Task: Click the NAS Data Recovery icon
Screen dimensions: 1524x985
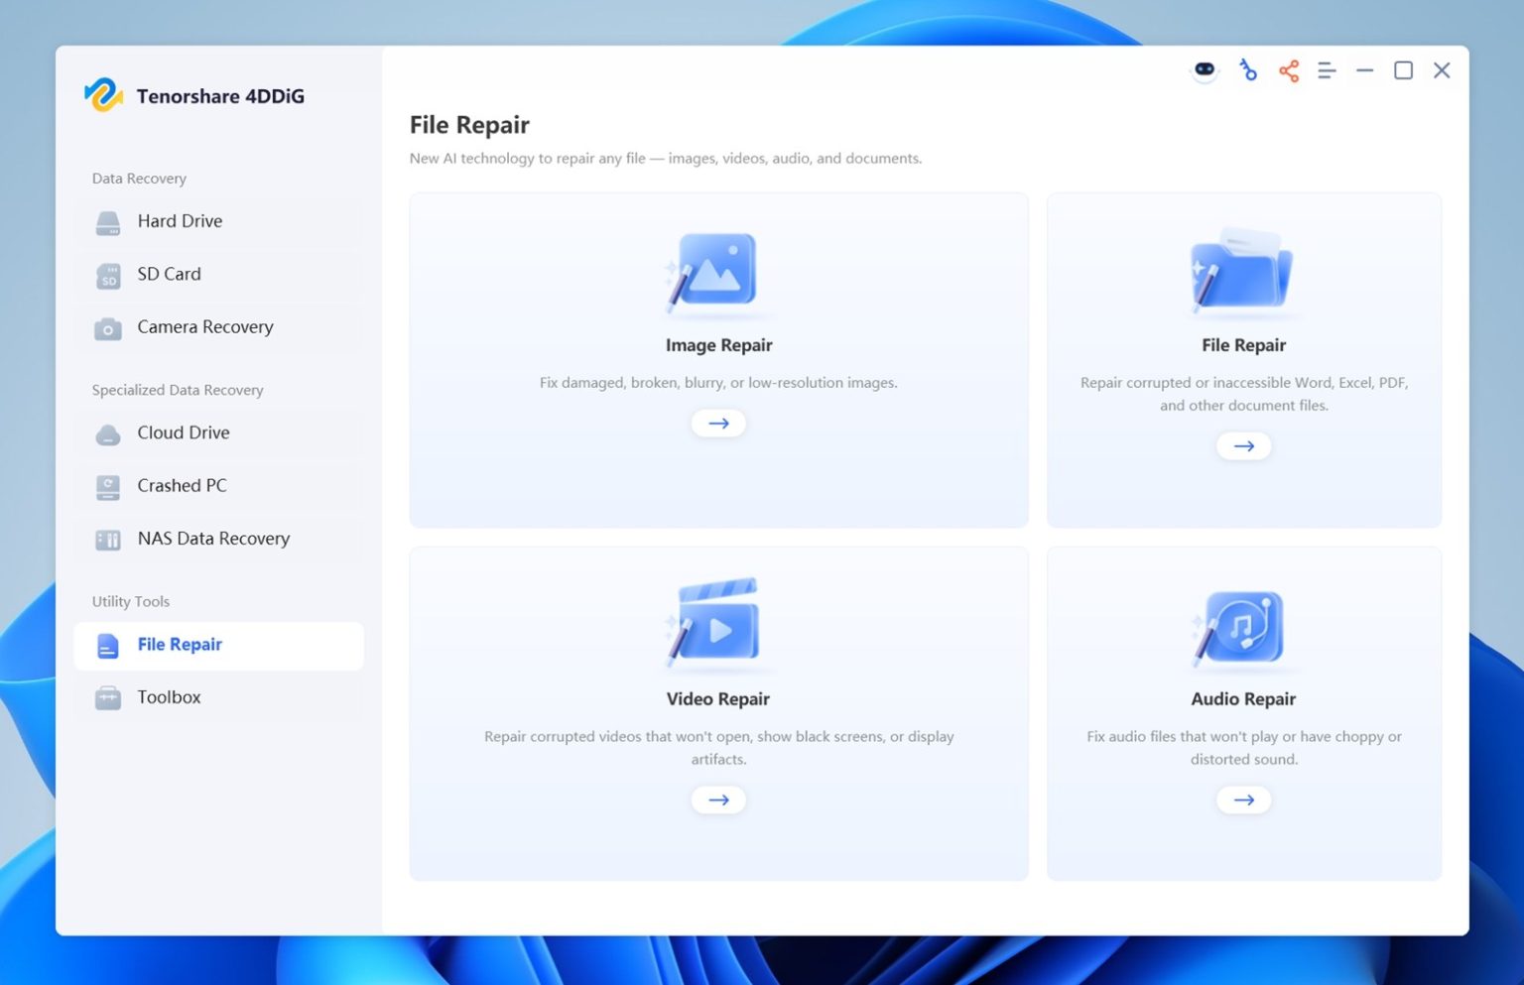Action: 108,540
